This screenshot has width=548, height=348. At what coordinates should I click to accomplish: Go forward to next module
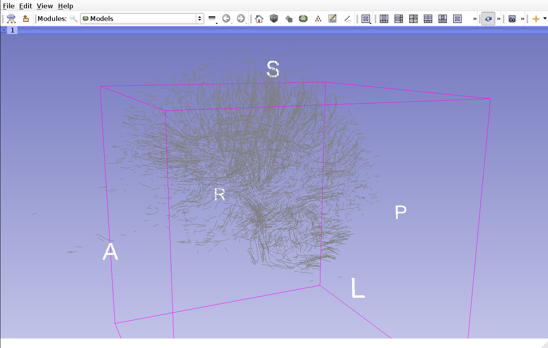240,19
